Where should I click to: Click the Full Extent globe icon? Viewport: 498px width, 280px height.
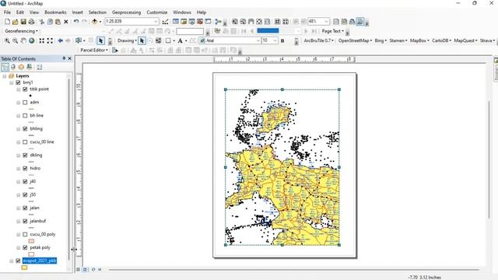tap(31, 40)
